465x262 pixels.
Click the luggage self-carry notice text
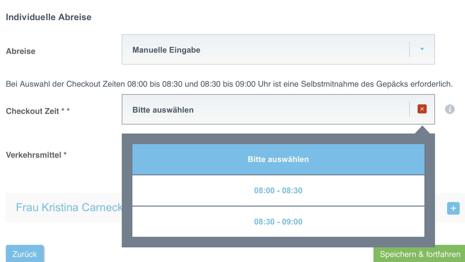tap(229, 84)
